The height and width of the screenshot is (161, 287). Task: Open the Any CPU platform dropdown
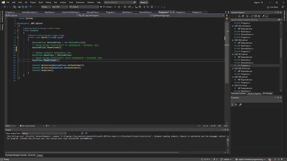click(60, 7)
